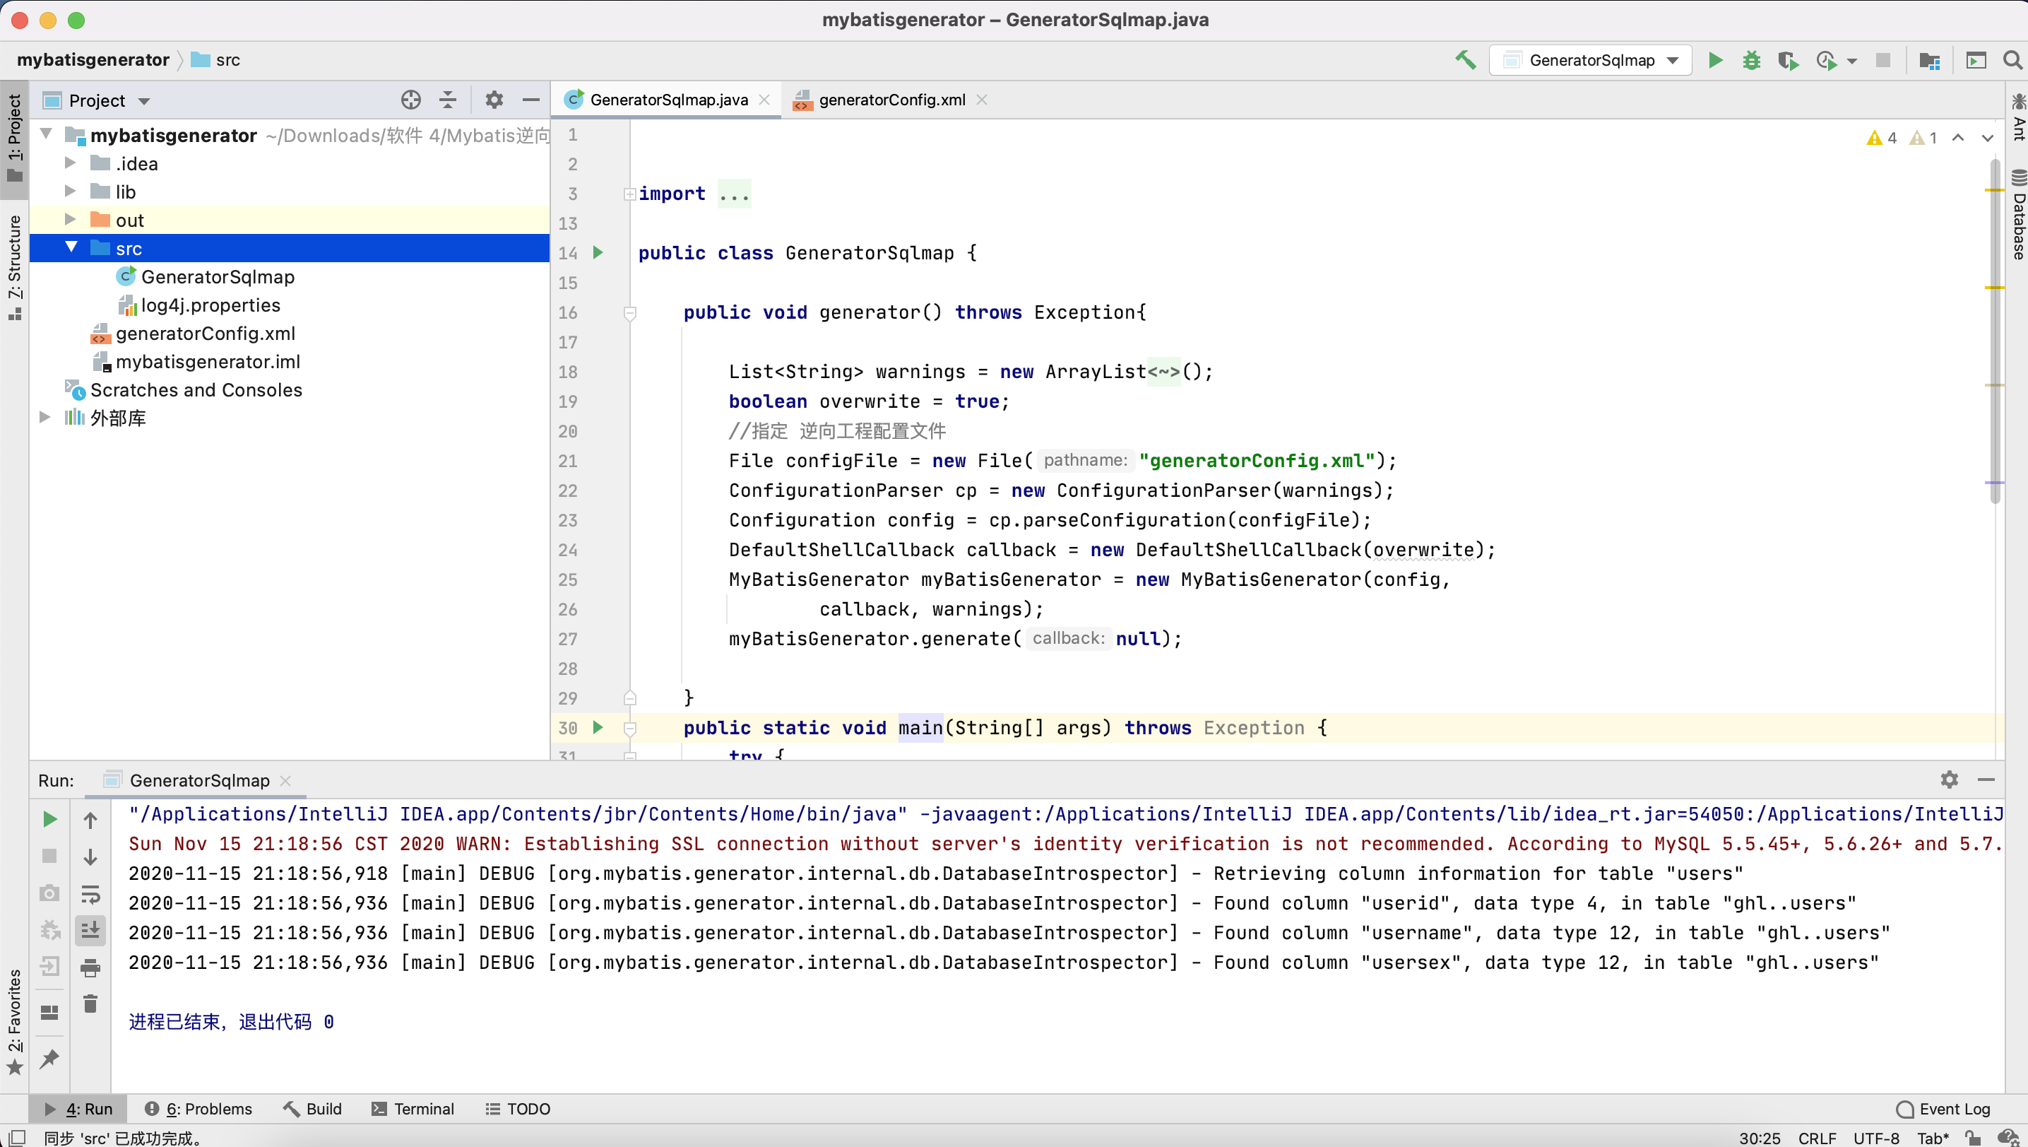Toggle scroll to end in Run console
Viewport: 2028px width, 1147px height.
90,930
